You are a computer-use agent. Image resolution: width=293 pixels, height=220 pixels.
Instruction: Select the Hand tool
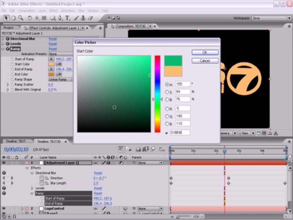pyautogui.click(x=13, y=18)
